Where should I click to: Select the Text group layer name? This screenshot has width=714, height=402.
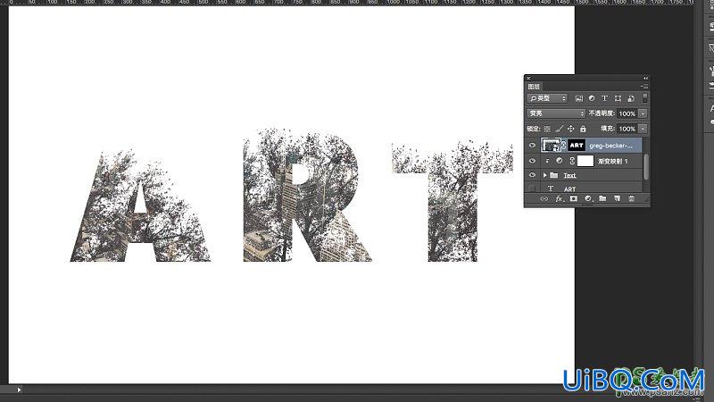(569, 175)
